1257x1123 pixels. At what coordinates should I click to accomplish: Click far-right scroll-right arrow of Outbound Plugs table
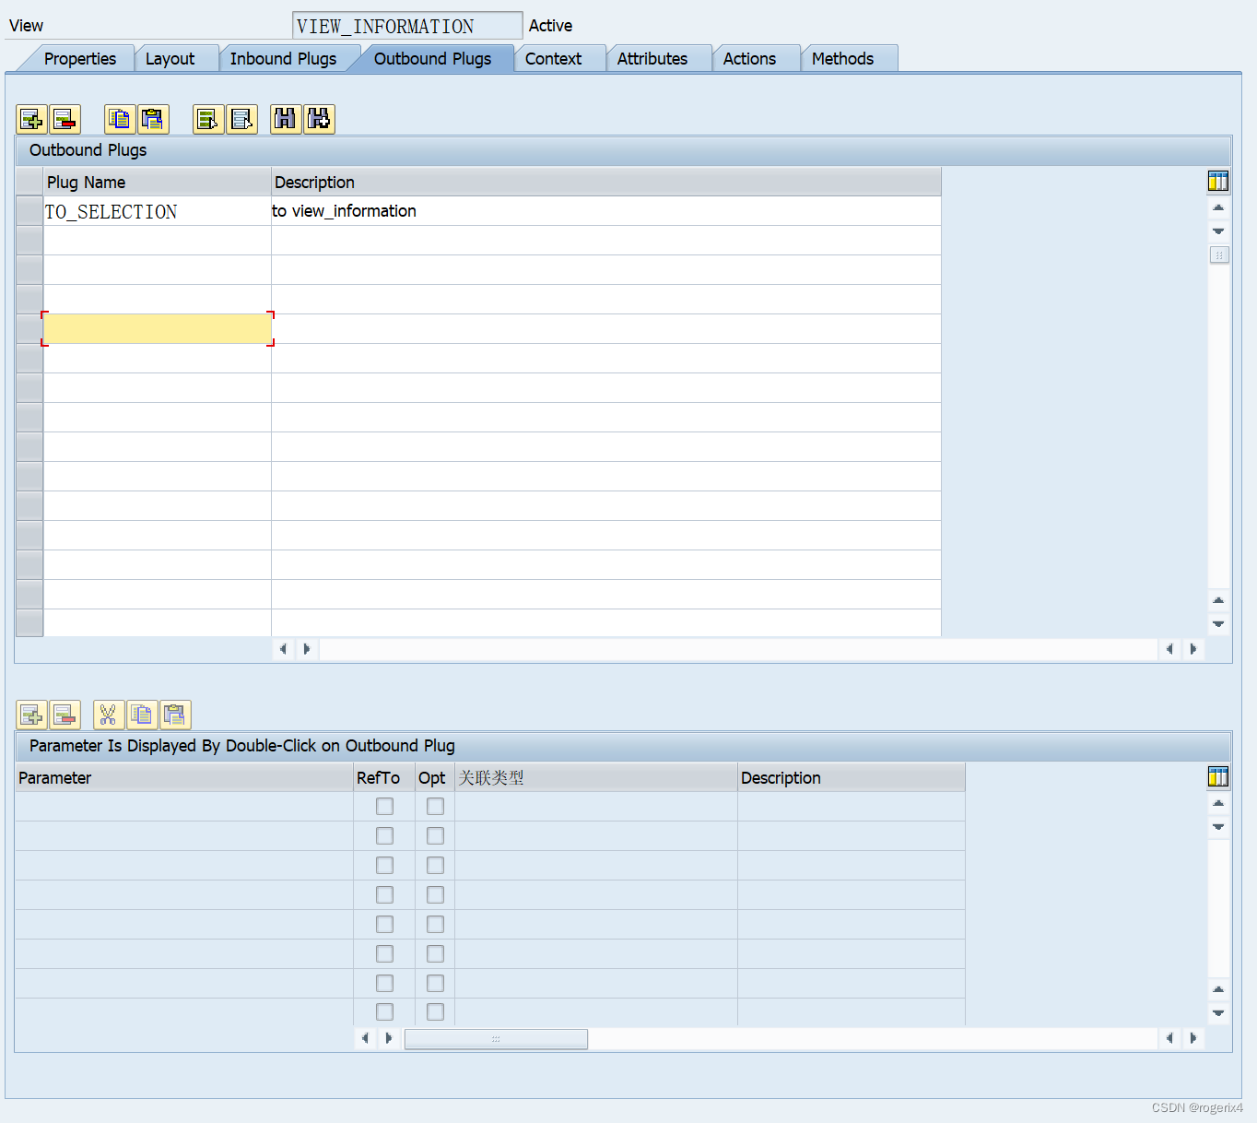[x=1193, y=649]
